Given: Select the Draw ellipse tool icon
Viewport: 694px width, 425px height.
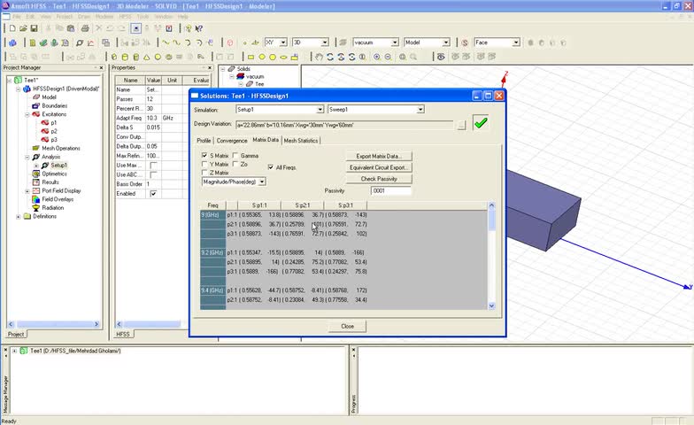Looking at the screenshot, I should [x=283, y=57].
